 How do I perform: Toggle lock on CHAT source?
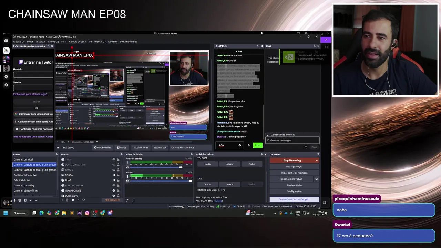(118, 180)
